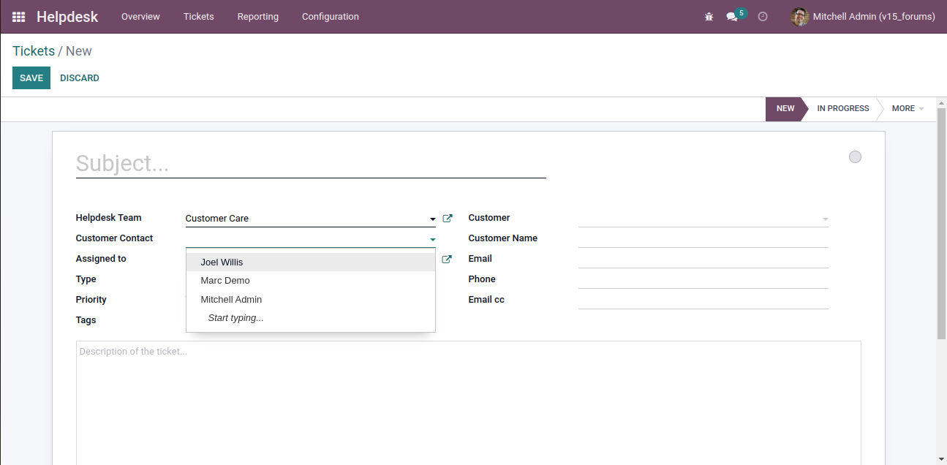Viewport: 947px width, 465px height.
Task: Select Mitchell Admin from suggestions list
Action: click(x=311, y=299)
